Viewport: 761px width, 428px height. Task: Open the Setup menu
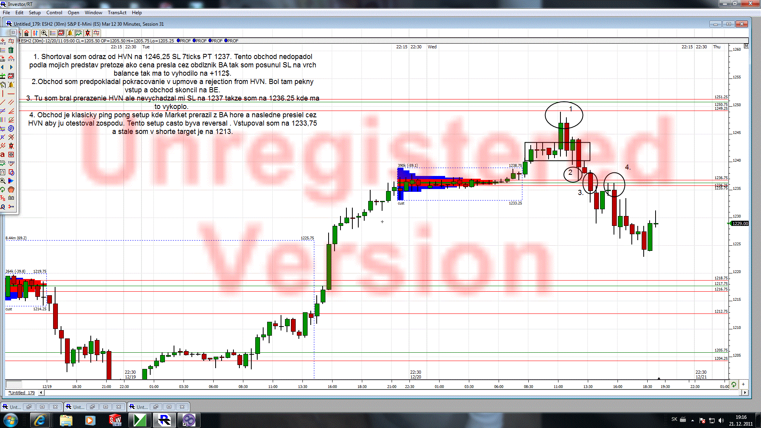tap(34, 13)
